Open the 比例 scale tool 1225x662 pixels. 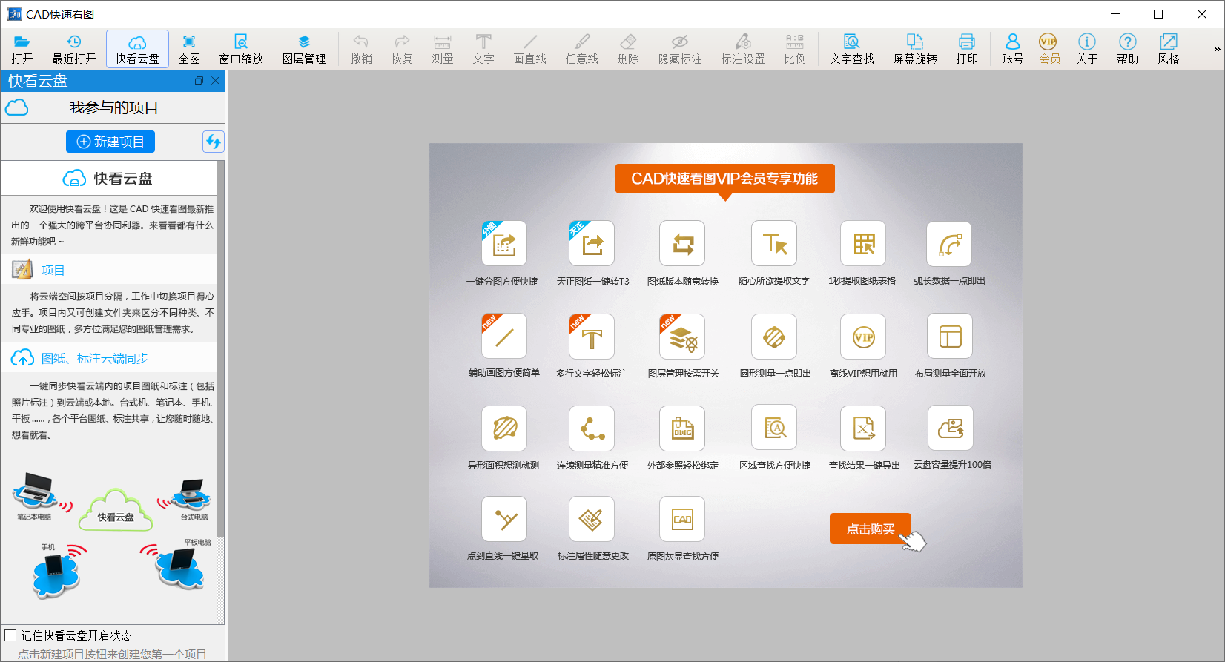pos(795,50)
